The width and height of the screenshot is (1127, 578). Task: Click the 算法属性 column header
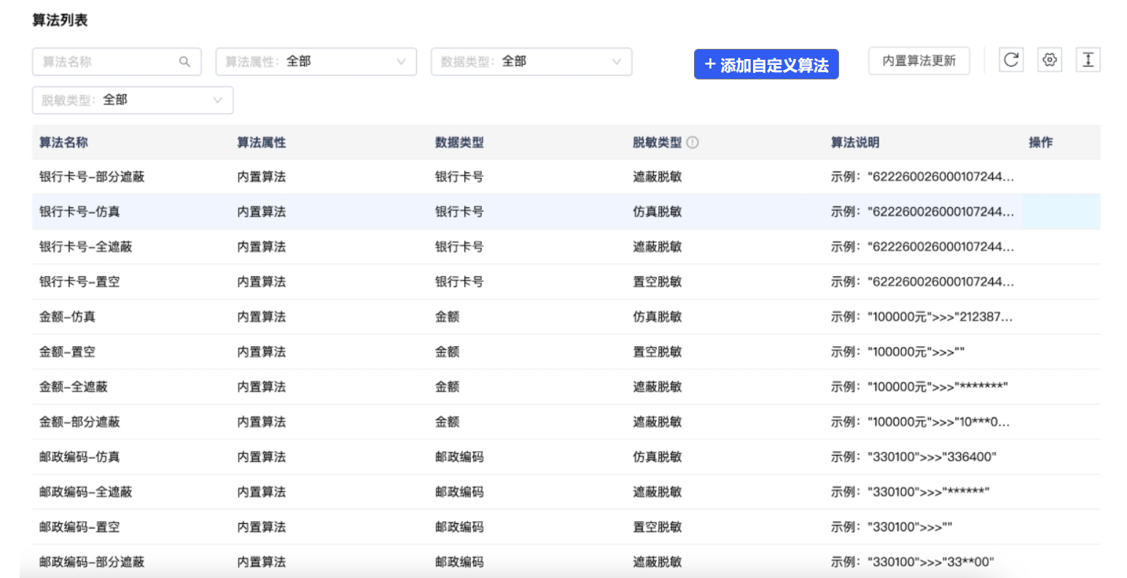click(x=262, y=143)
